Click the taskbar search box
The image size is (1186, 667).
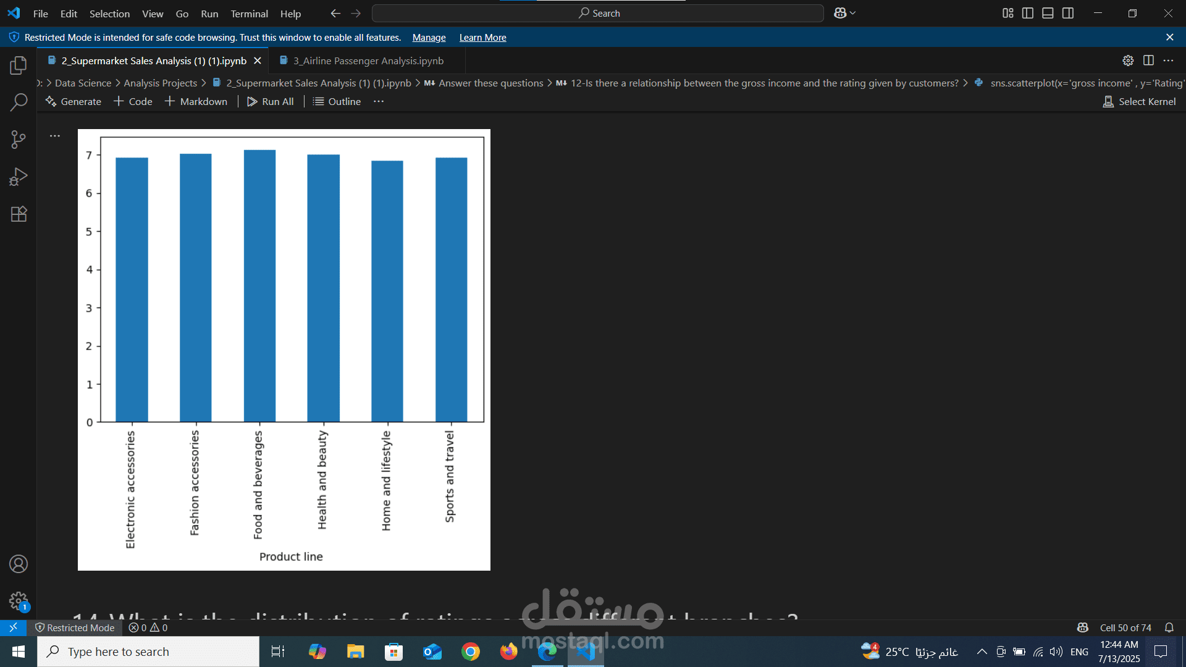click(x=148, y=652)
